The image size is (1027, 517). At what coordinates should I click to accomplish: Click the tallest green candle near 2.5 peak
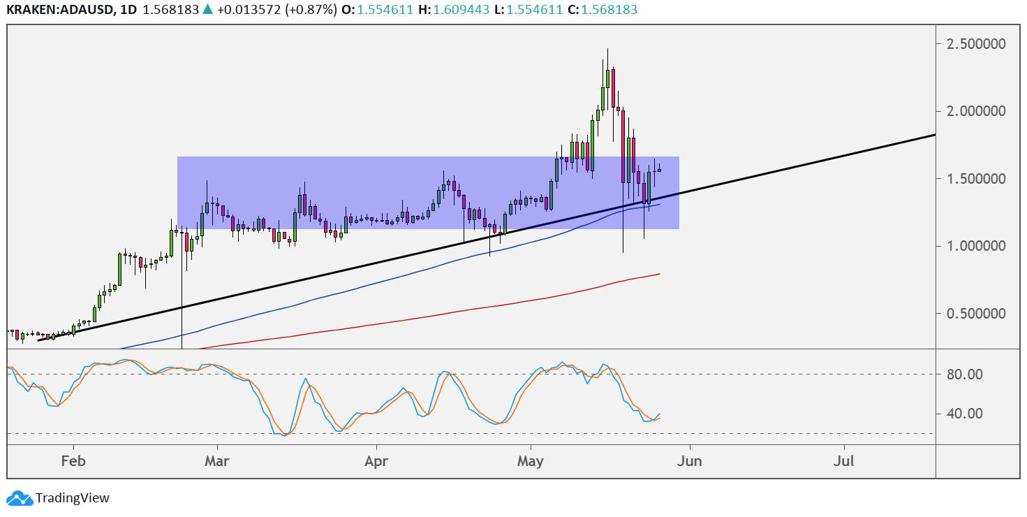(608, 78)
